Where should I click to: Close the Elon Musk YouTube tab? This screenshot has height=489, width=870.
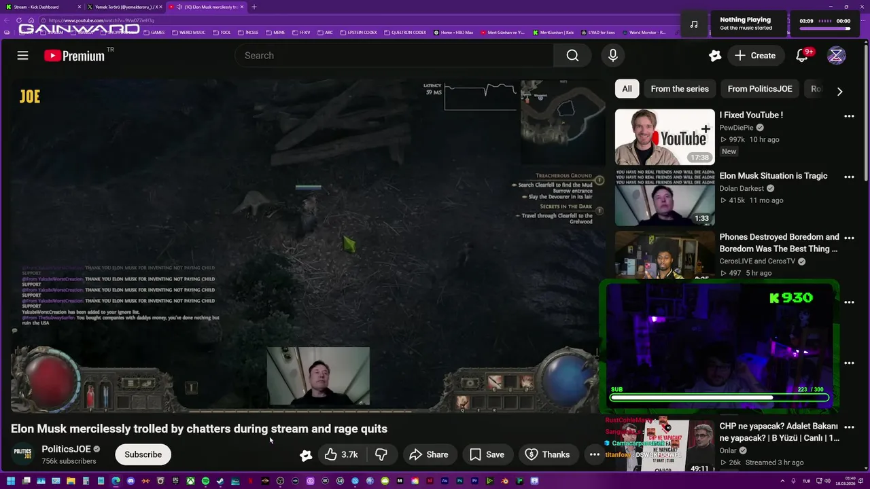242,7
